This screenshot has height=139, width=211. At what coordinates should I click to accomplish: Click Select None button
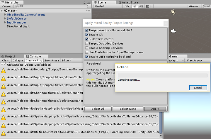pyautogui.click(x=128, y=109)
